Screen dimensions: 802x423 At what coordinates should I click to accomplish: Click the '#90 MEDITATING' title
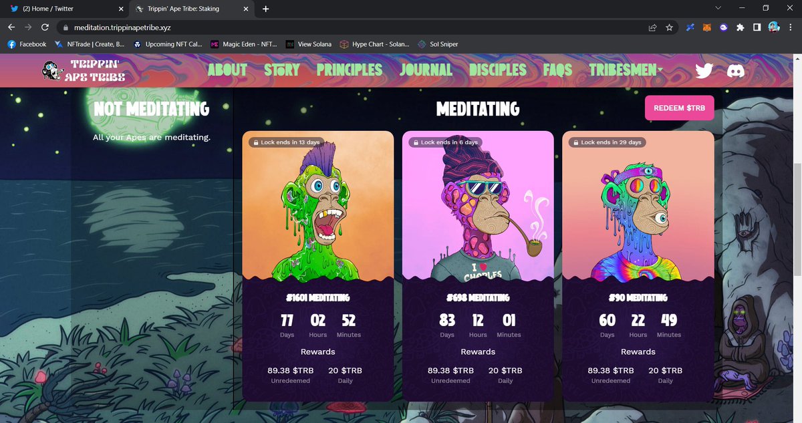638,297
